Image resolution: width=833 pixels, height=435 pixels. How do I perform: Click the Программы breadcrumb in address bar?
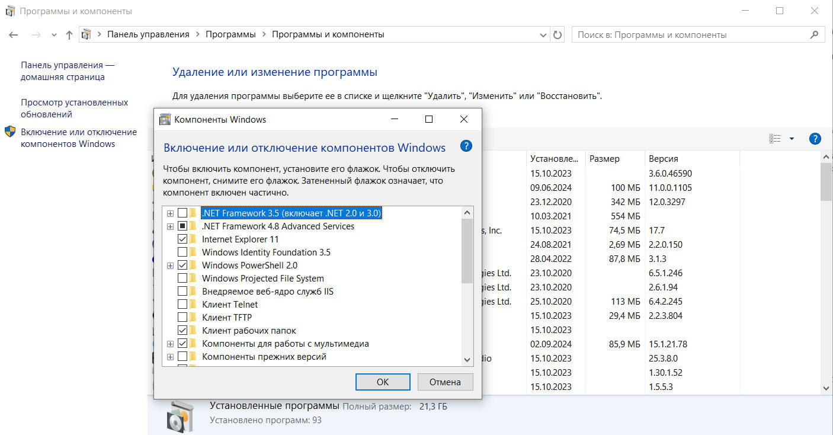tap(230, 34)
